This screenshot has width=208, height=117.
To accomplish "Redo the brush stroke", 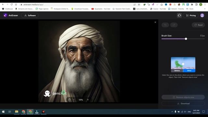I will [x=174, y=25].
